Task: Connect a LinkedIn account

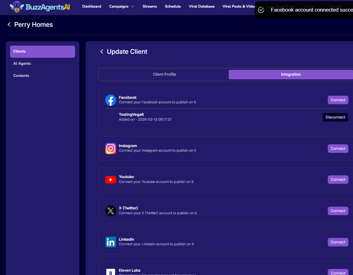Action: click(x=338, y=242)
